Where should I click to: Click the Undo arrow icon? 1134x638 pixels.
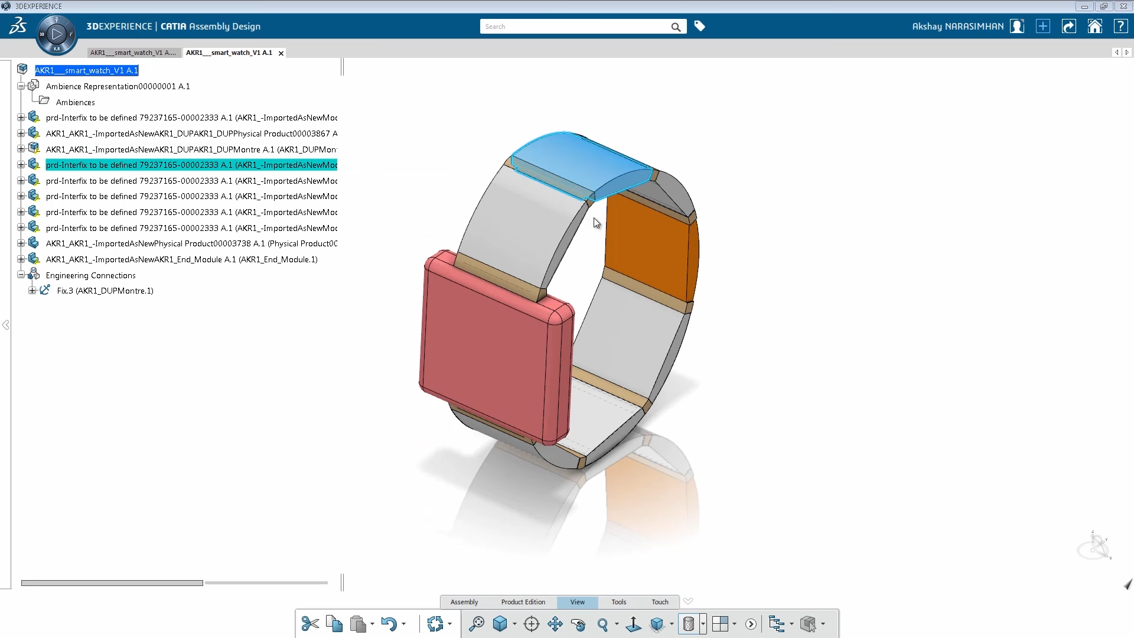coord(389,624)
